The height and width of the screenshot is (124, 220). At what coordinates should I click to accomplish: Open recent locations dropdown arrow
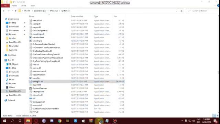[12, 11]
